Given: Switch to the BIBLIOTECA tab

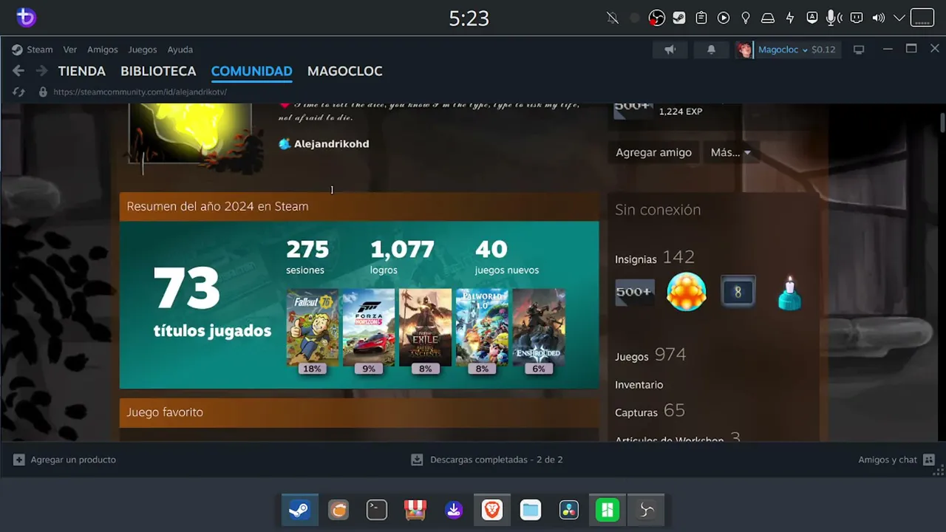Looking at the screenshot, I should tap(158, 71).
